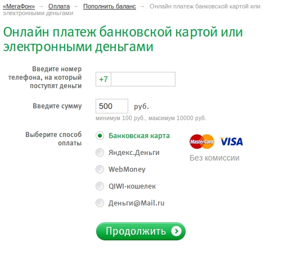The image size is (284, 256).
Task: Open the «МегаФон» breadcrumb link
Action: coord(19,6)
